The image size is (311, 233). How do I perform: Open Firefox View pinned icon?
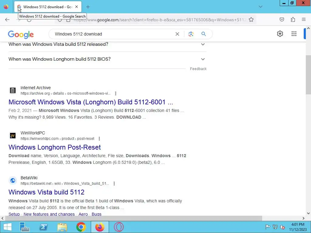6,7
